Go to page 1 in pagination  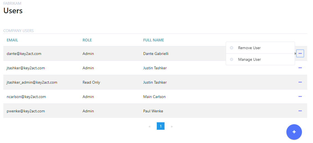point(161,126)
